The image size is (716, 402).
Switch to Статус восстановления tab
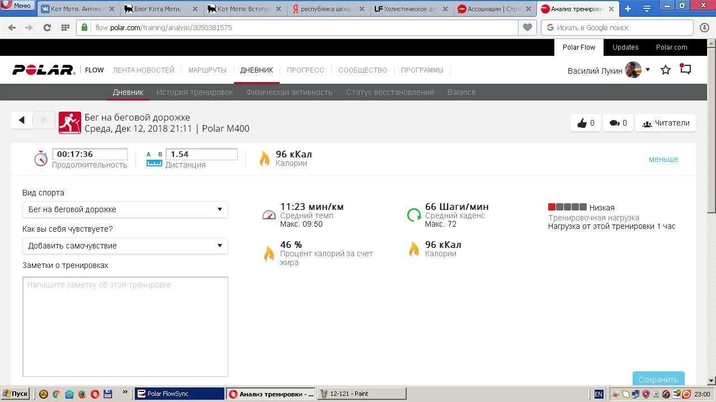[x=389, y=92]
